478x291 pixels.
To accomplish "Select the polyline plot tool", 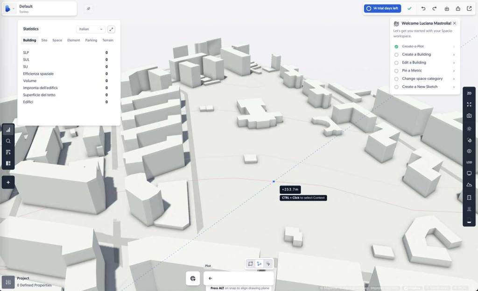I will click(x=259, y=263).
